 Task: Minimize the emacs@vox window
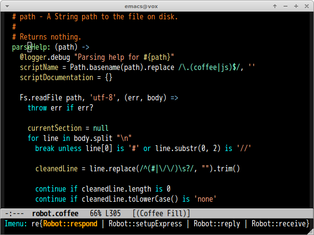285,6
